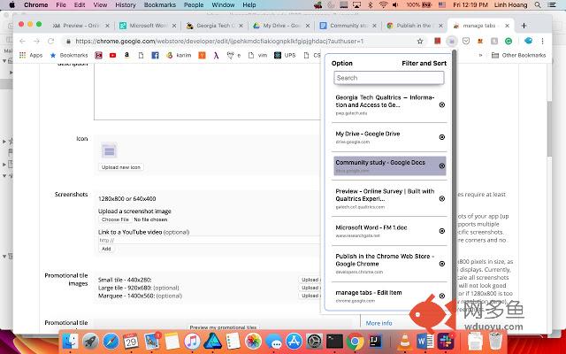This screenshot has height=354, width=566.
Task: Select Preview - Online Survey list entry
Action: [x=385, y=198]
